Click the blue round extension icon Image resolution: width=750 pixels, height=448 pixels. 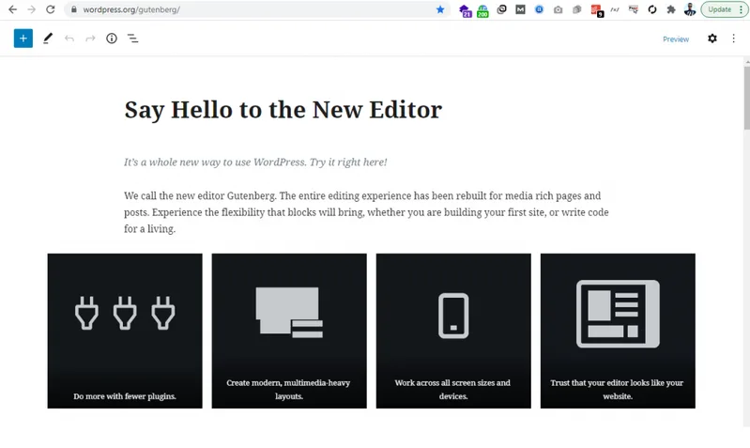point(539,9)
